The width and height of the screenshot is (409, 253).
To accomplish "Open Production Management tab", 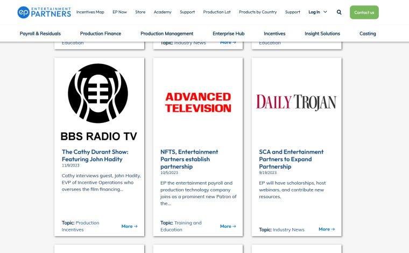I will [x=167, y=34].
